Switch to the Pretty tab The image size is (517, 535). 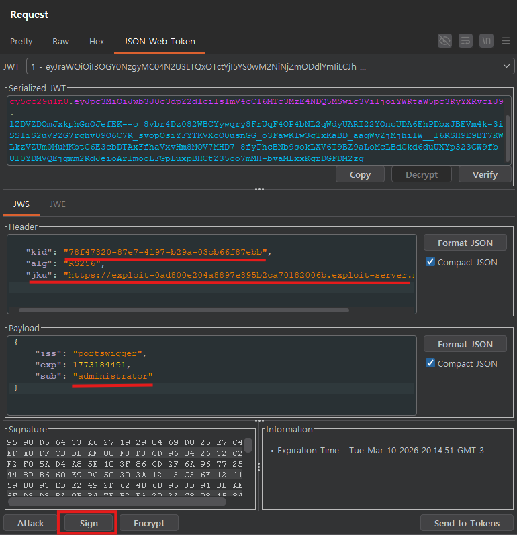point(21,41)
